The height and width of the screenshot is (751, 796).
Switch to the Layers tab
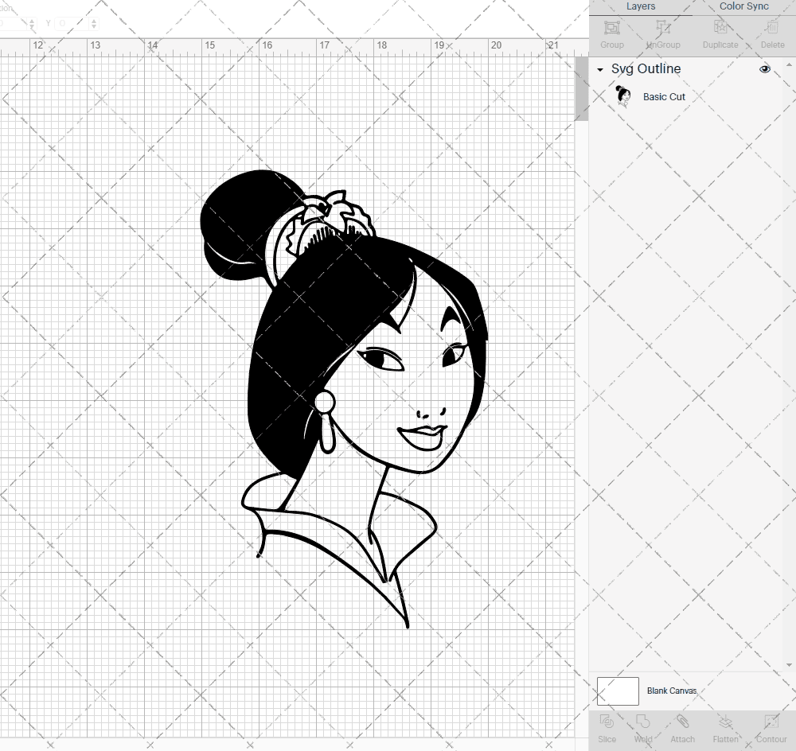640,6
